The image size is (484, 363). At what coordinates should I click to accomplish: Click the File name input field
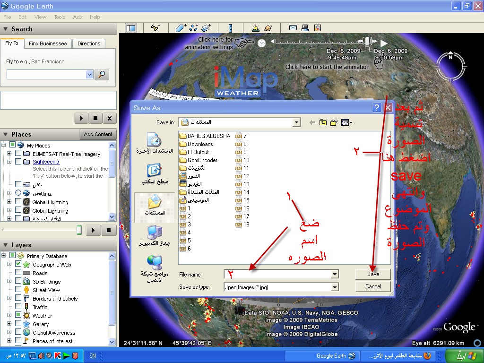point(277,274)
